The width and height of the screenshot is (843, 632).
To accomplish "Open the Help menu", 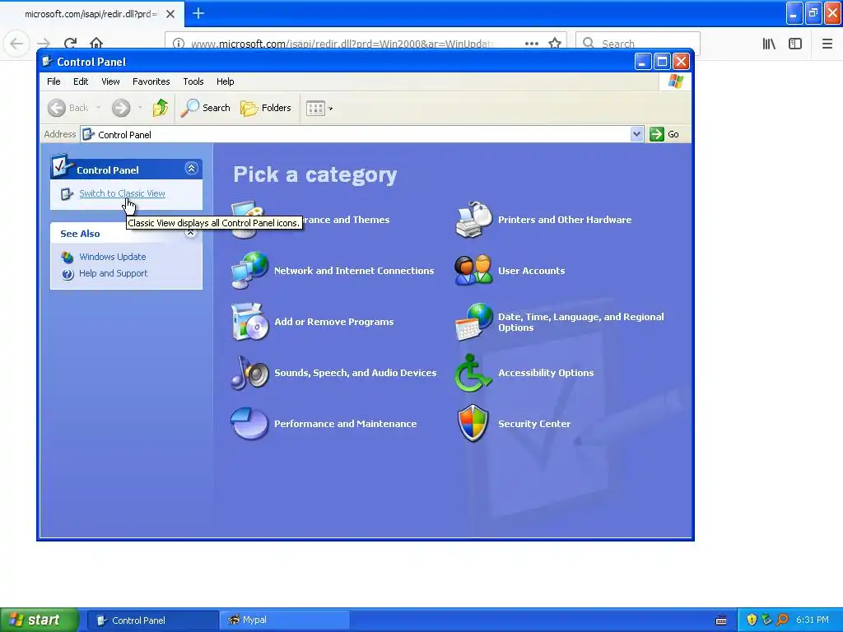I will pos(226,81).
